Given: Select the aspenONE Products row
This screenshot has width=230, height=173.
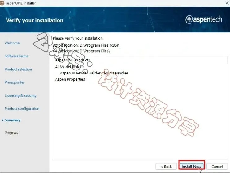Looking at the screenshot, I should (x=72, y=60).
